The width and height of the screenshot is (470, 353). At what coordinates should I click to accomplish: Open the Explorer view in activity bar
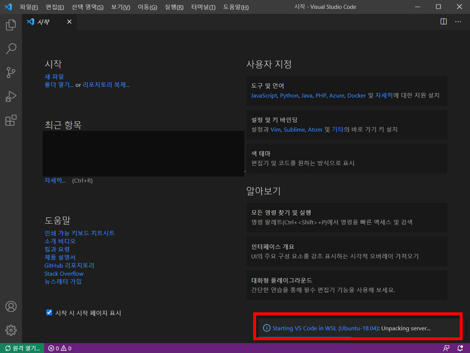[x=11, y=25]
